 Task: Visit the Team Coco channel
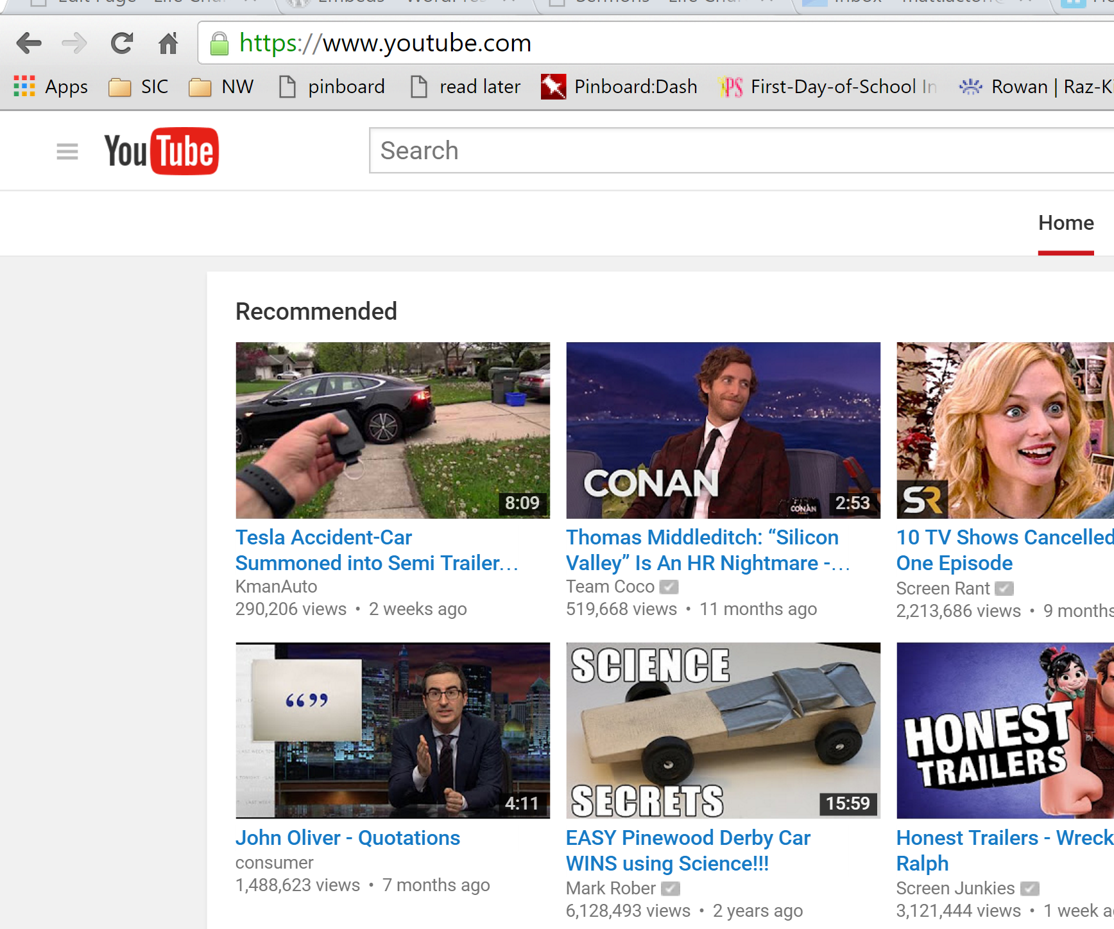[610, 587]
